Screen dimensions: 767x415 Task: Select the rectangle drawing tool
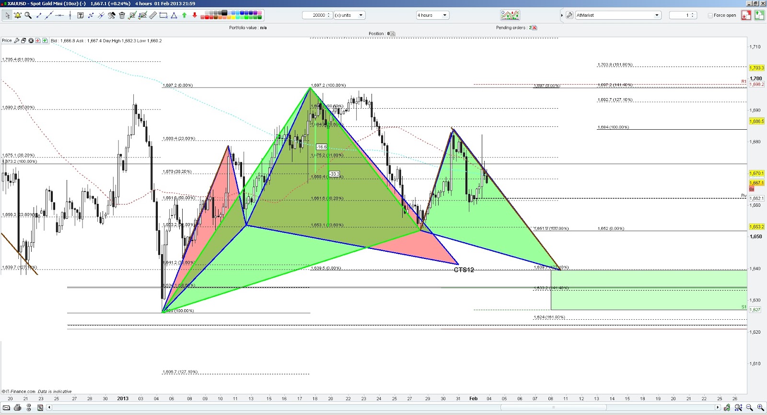pyautogui.click(x=163, y=15)
